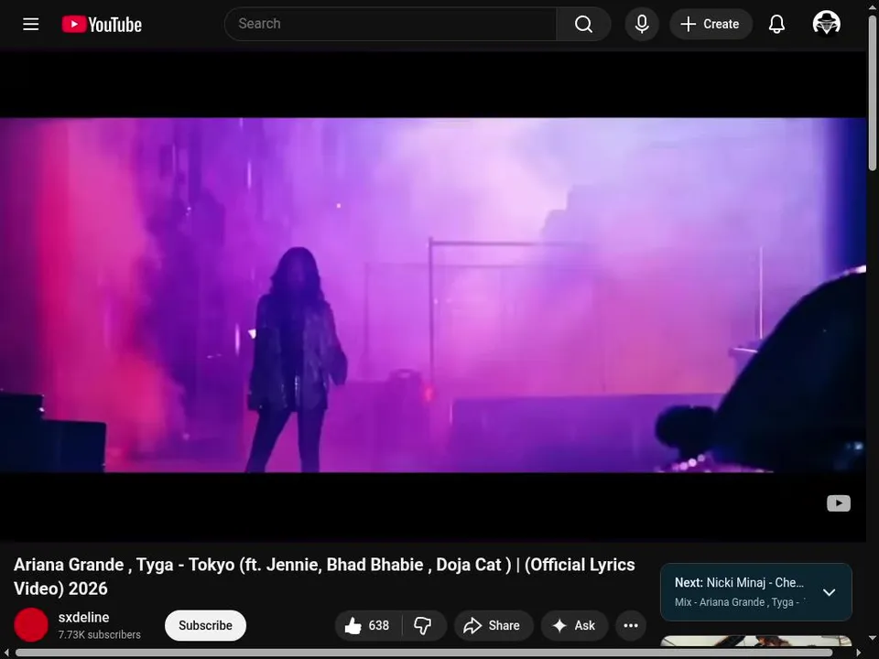Click the vertical page scrollbar

point(872,93)
